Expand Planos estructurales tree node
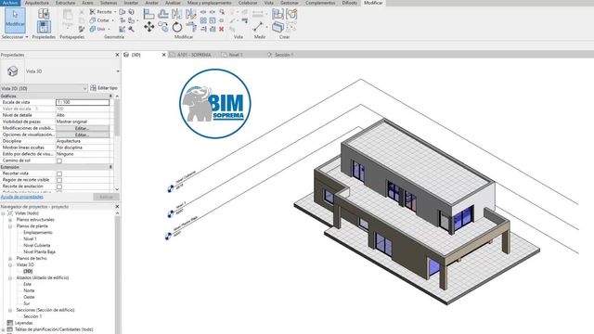The image size is (594, 334). [x=10, y=220]
